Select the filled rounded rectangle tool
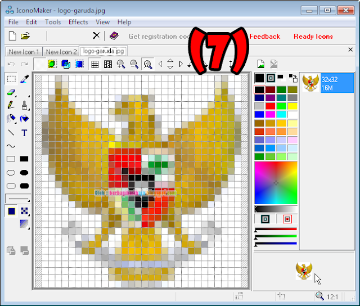 point(24,186)
